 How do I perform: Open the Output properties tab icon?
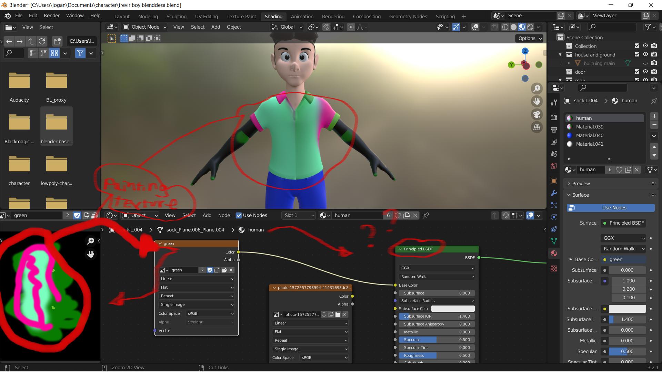[554, 130]
